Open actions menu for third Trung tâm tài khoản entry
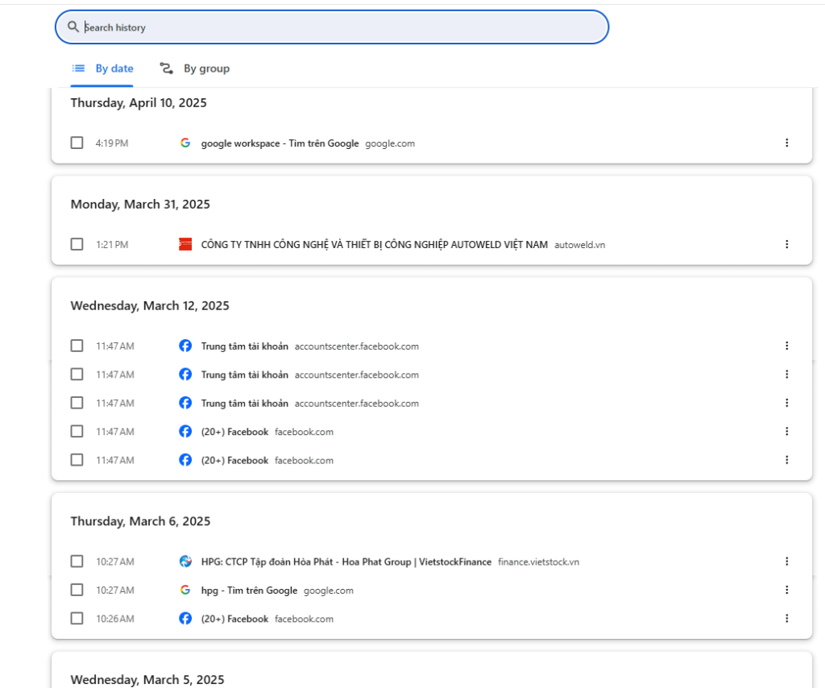The height and width of the screenshot is (688, 825). tap(786, 403)
